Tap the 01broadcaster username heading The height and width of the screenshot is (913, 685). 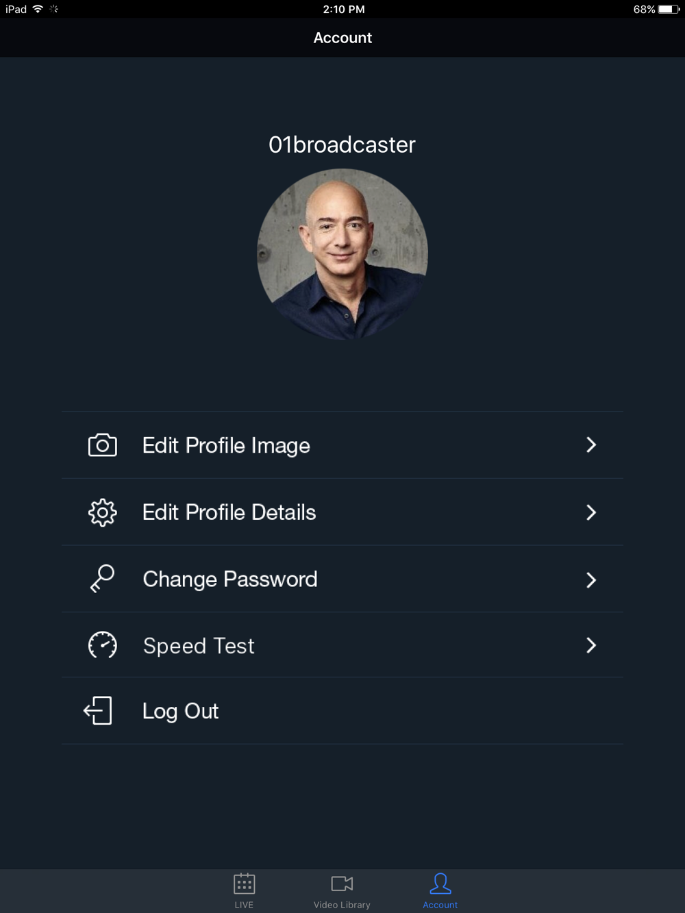342,145
